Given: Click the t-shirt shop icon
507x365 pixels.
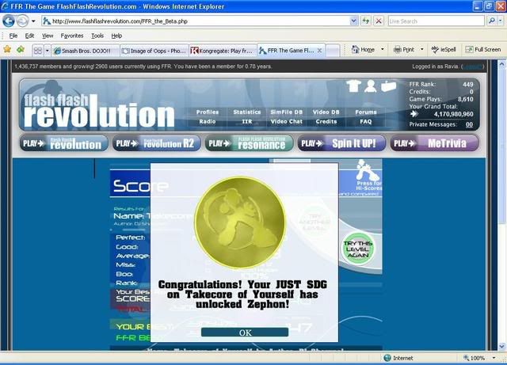Looking at the screenshot, I should (353, 86).
